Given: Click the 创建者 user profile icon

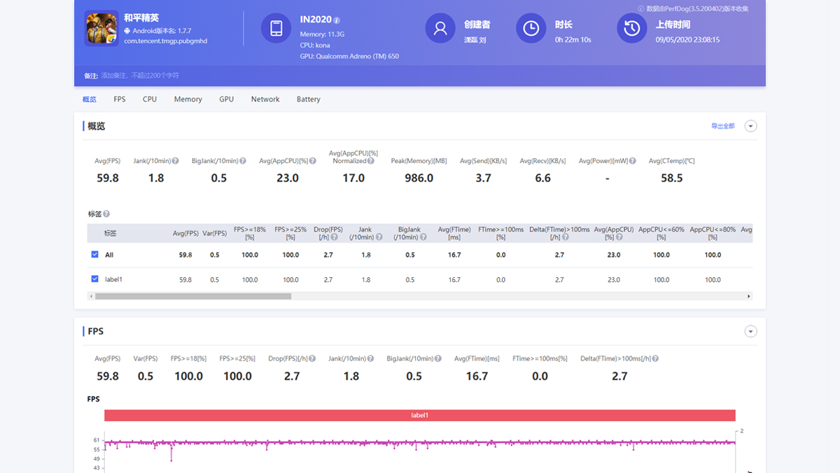Looking at the screenshot, I should coord(440,28).
